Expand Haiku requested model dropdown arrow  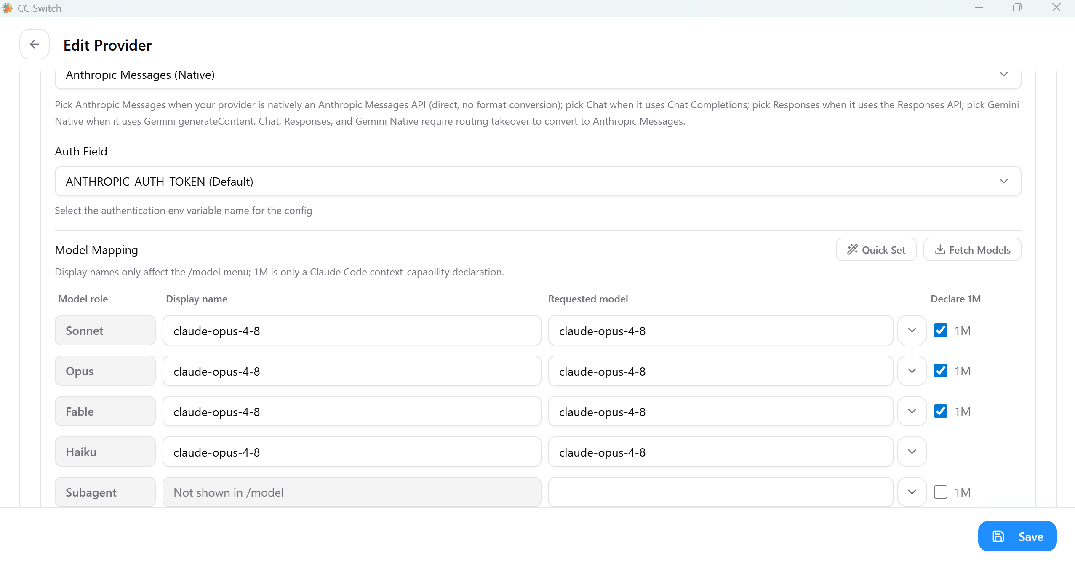click(x=912, y=452)
